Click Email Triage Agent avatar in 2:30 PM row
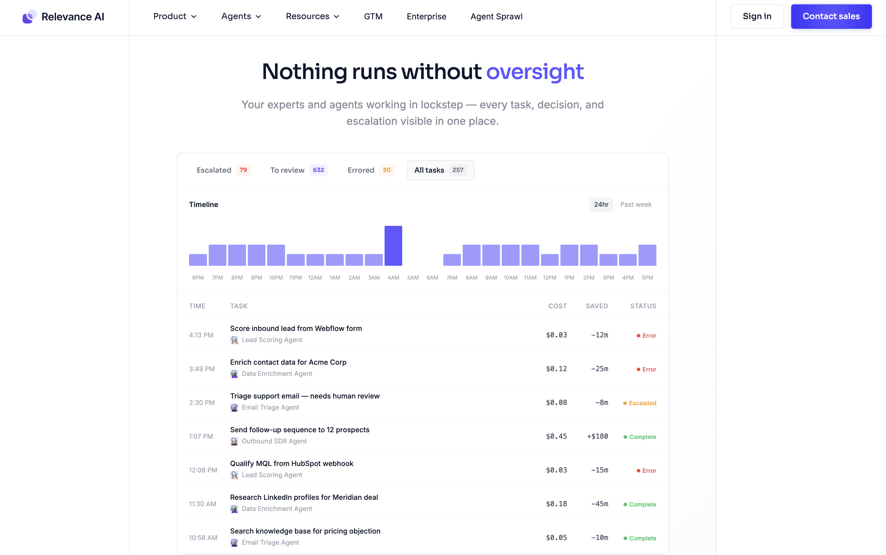Viewport: 886px width, 555px height. [x=234, y=408]
